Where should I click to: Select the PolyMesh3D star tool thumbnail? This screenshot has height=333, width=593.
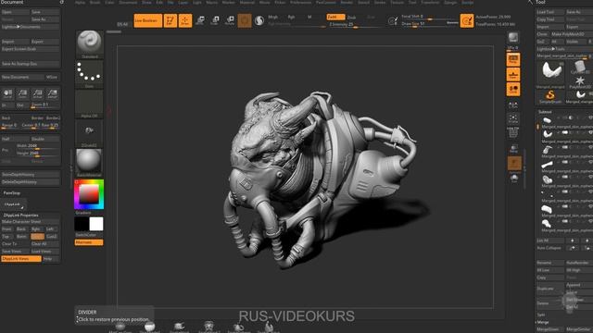point(579,82)
